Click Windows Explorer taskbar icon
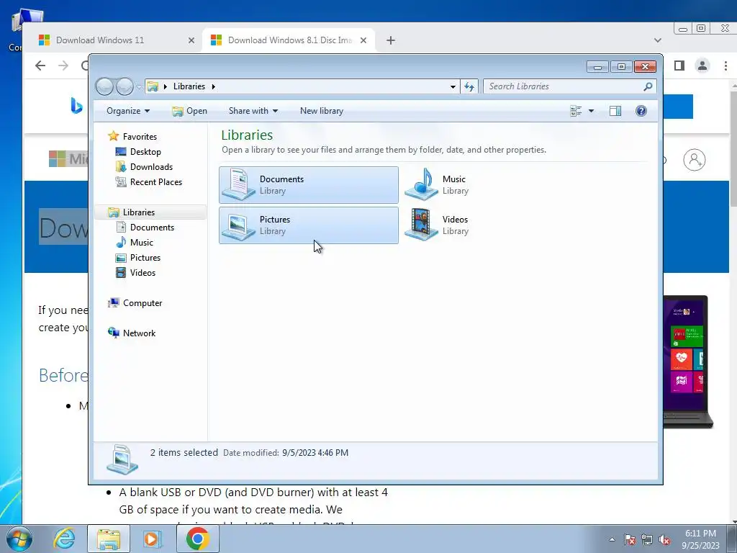Image resolution: width=737 pixels, height=553 pixels. (x=109, y=539)
